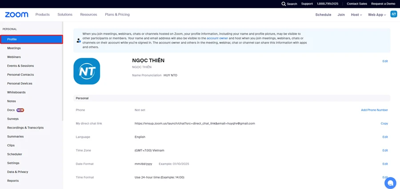Viewport: 400px width, 189px height.
Task: Copy the direct chat link
Action: point(384,123)
